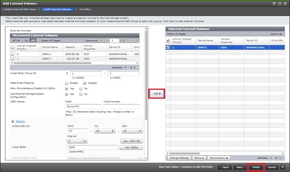Click the Finish button
This screenshot has height=172, width=290.
pos(256,167)
